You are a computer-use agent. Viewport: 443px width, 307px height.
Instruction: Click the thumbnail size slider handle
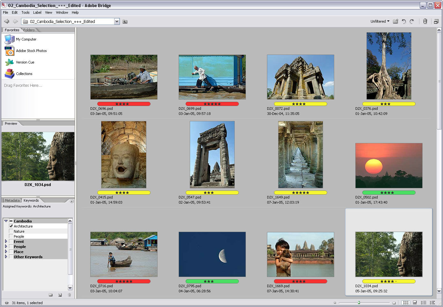point(359,303)
